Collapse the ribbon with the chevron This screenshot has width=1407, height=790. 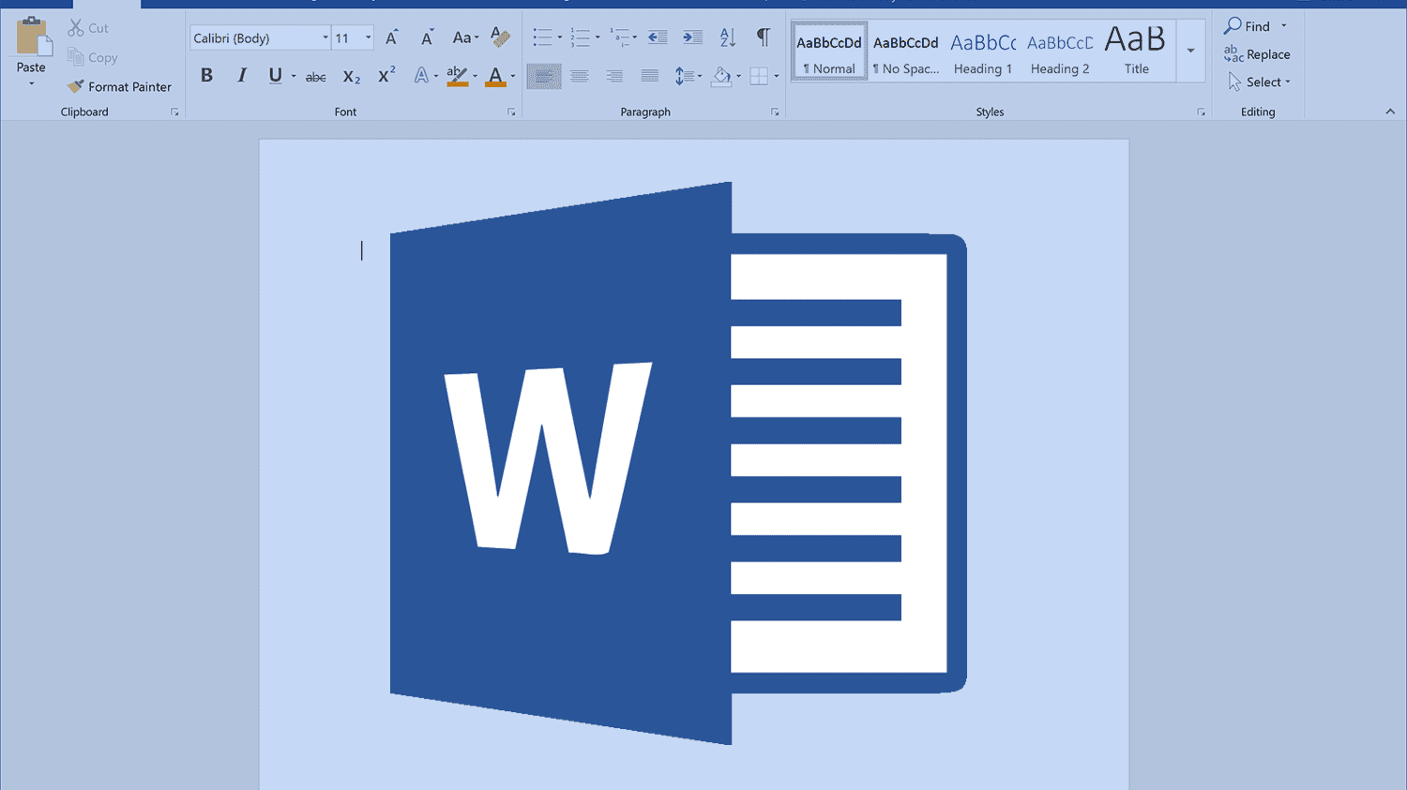click(1390, 112)
